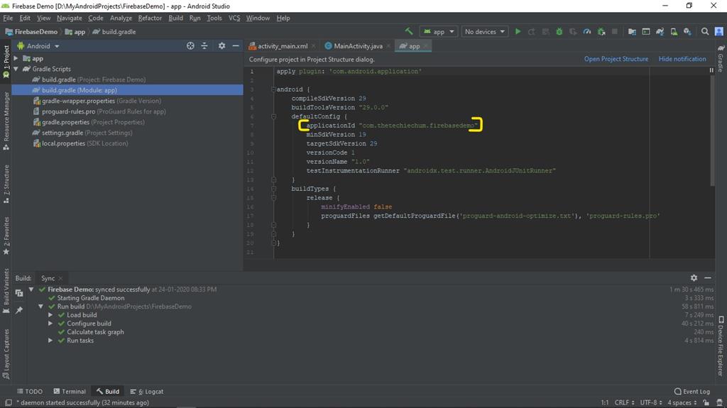Expand the app folder in project tree
This screenshot has height=408, width=727.
(x=16, y=58)
